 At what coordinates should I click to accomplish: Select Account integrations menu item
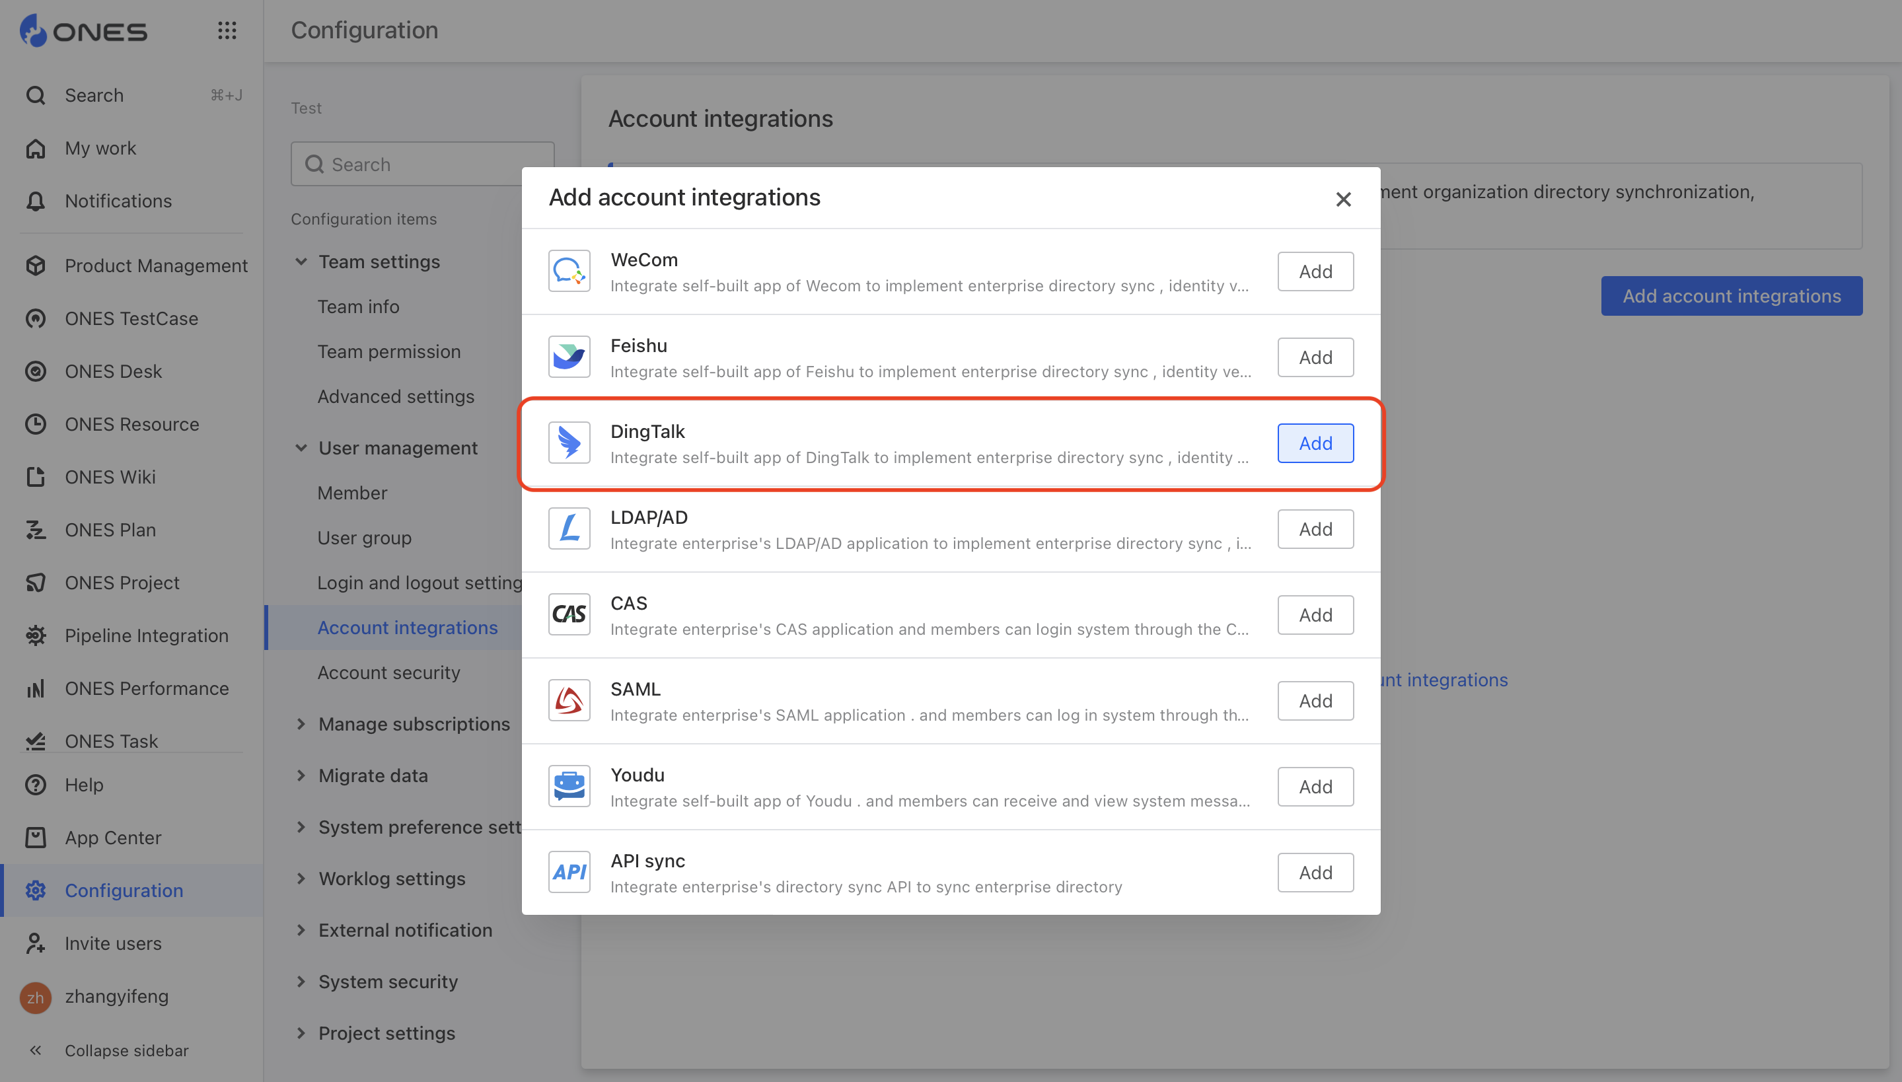(x=408, y=628)
